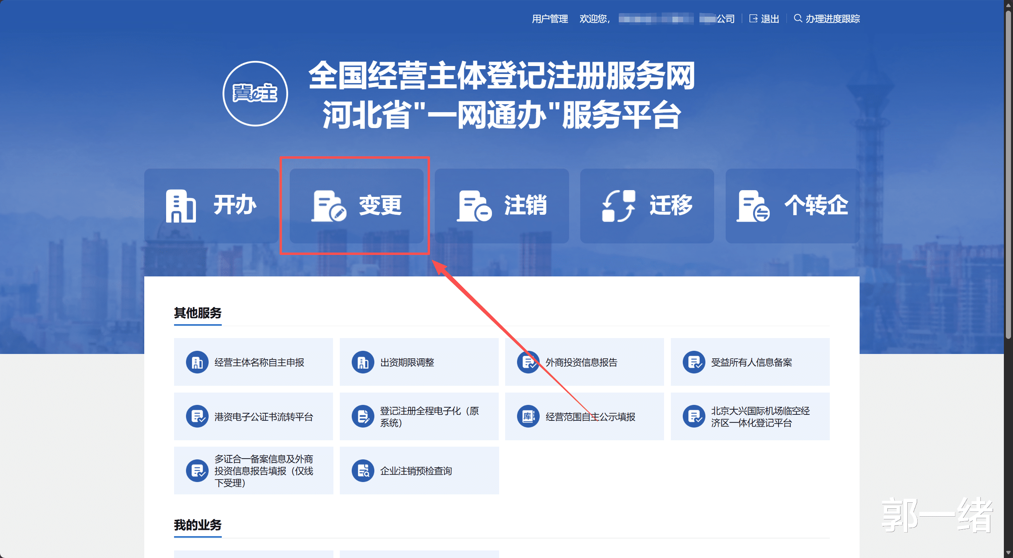Click the 变更 document-edit icon
1013x558 pixels.
pos(328,206)
